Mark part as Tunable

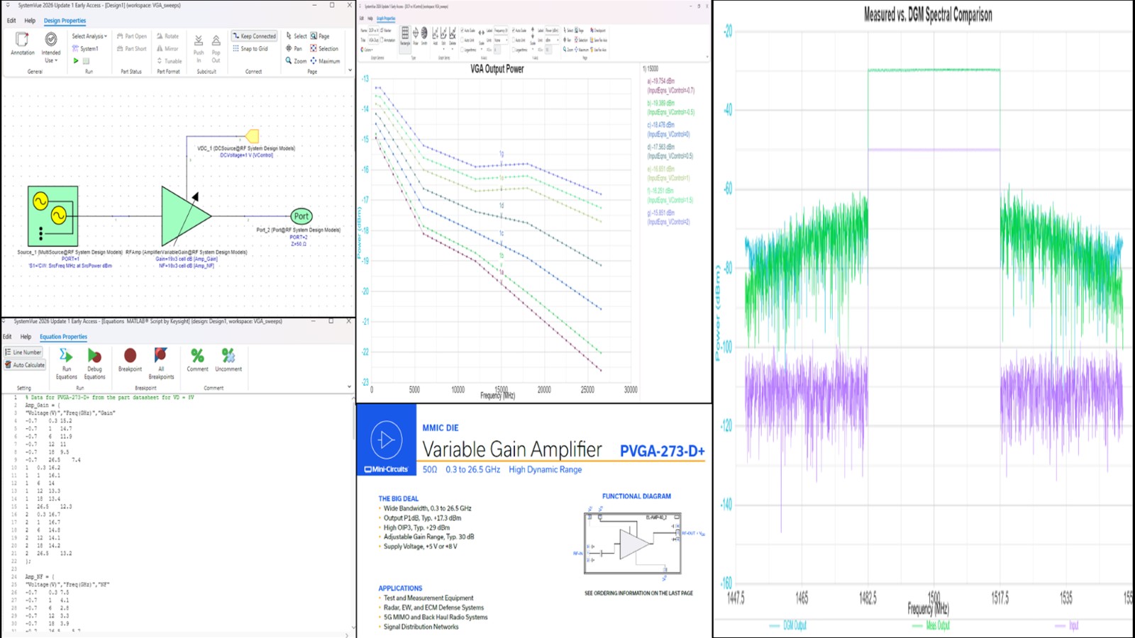170,61
